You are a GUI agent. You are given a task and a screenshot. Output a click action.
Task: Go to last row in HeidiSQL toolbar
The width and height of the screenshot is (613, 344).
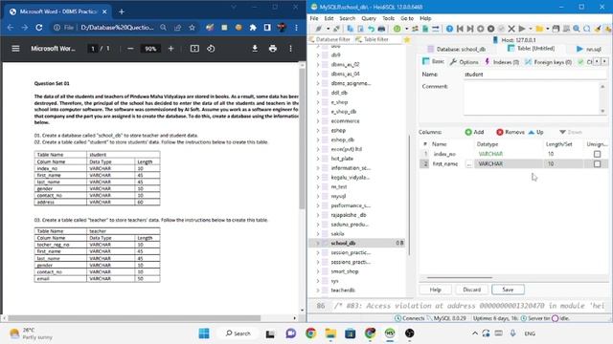pos(470,29)
